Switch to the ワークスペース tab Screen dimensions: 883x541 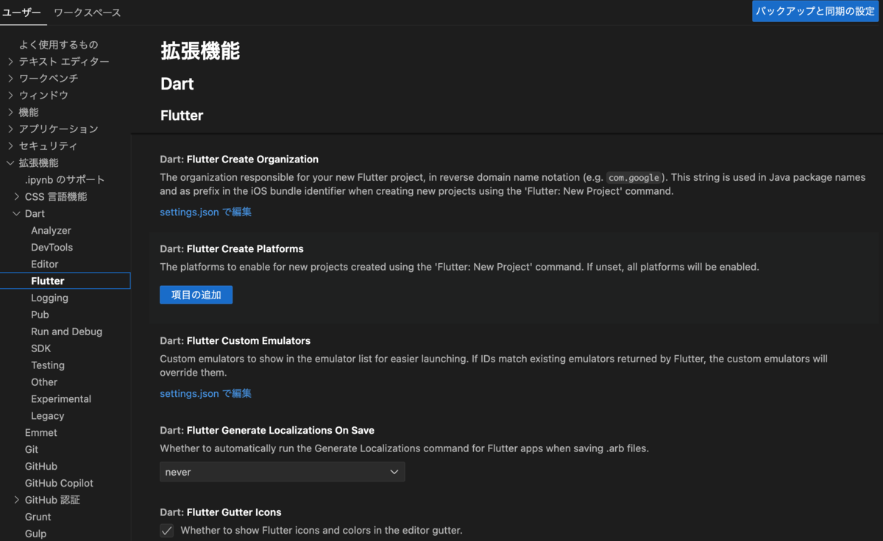(x=88, y=12)
